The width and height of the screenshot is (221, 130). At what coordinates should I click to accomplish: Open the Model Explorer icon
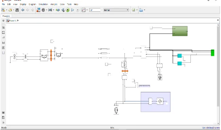point(50,10)
